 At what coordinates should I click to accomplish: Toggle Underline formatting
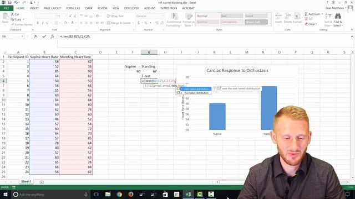(47, 23)
